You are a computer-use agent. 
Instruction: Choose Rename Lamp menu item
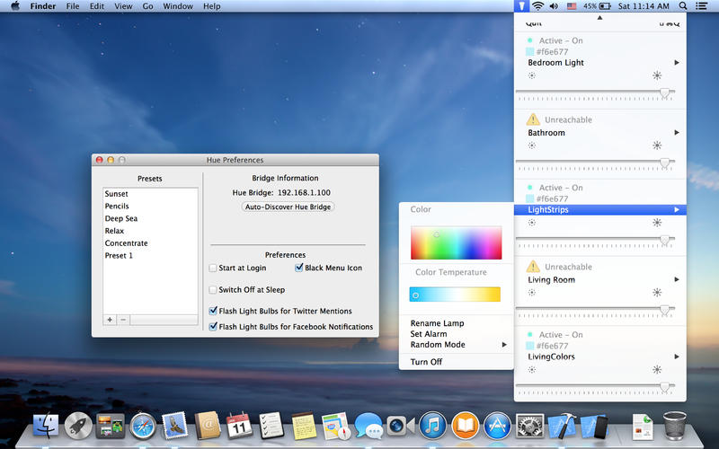pyautogui.click(x=457, y=323)
